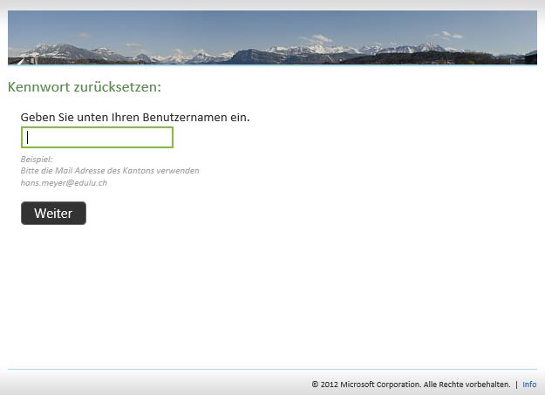Click the mountain panorama banner image
Image resolution: width=545 pixels, height=395 pixels.
click(x=272, y=37)
